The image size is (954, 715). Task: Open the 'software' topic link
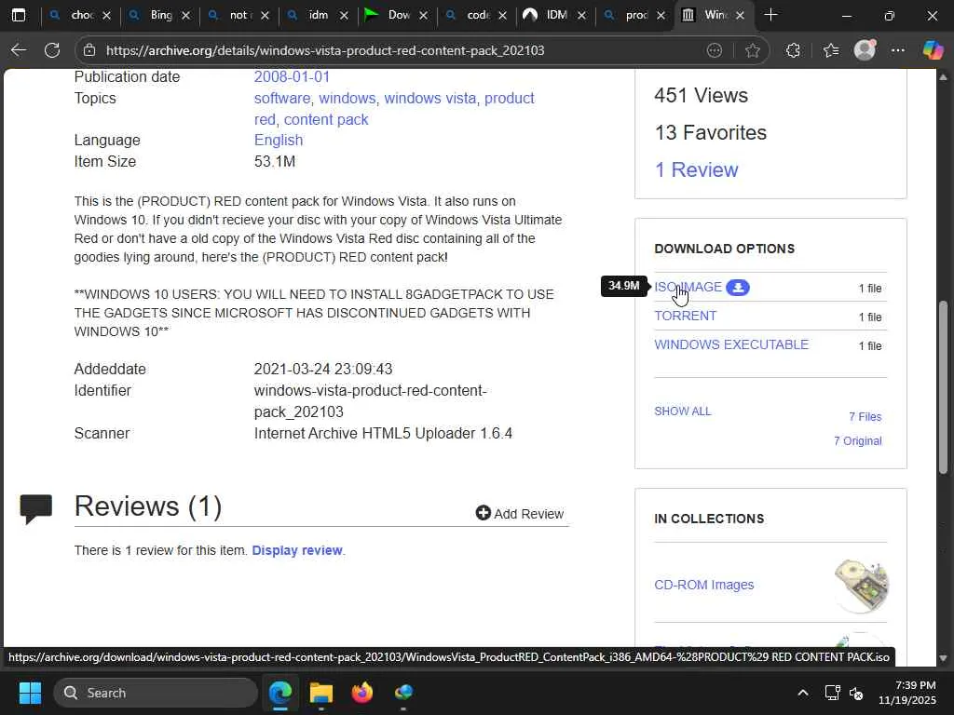pyautogui.click(x=281, y=98)
